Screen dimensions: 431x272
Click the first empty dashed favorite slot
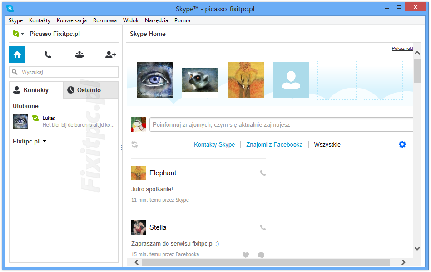[x=337, y=80]
